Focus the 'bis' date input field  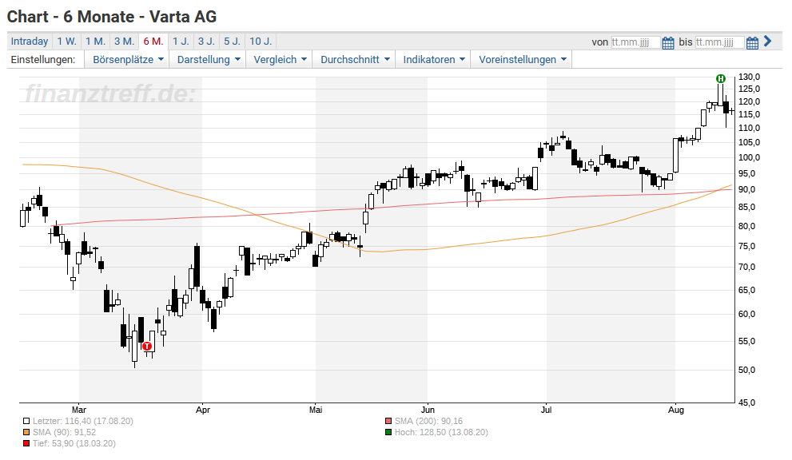click(720, 42)
